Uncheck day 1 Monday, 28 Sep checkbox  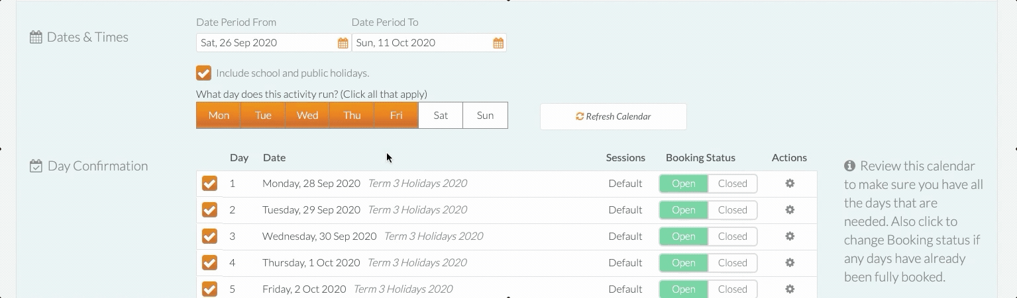tap(209, 184)
